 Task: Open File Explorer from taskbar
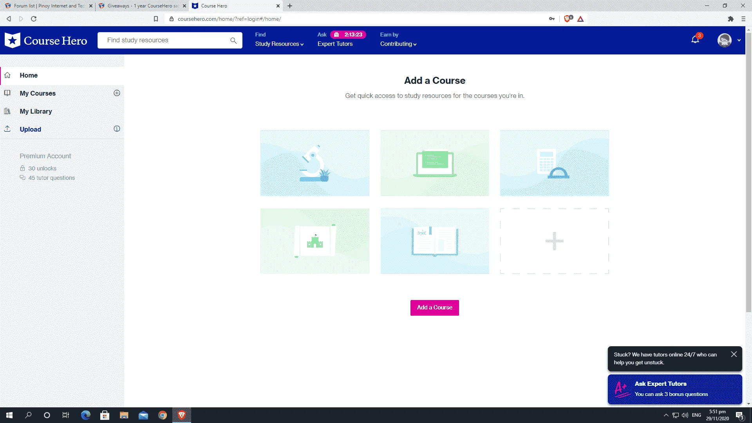tap(124, 415)
